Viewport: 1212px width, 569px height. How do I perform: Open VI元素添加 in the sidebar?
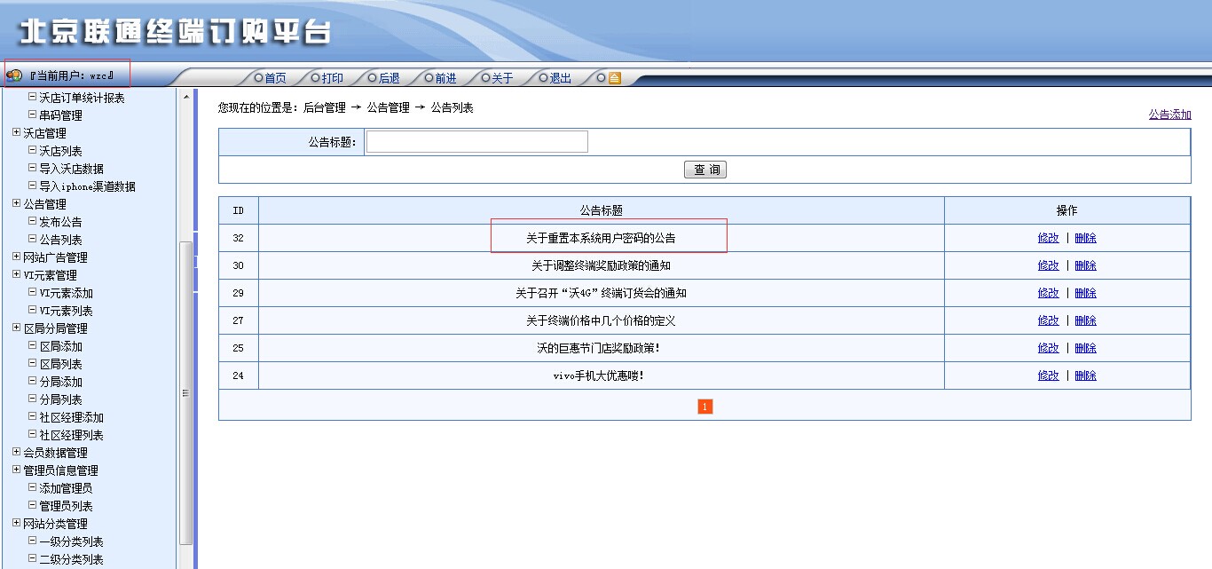click(66, 293)
